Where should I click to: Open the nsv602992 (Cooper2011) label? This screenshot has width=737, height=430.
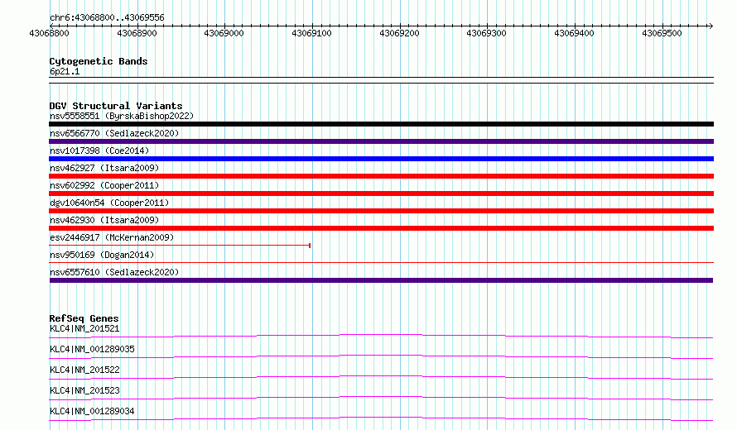point(104,185)
